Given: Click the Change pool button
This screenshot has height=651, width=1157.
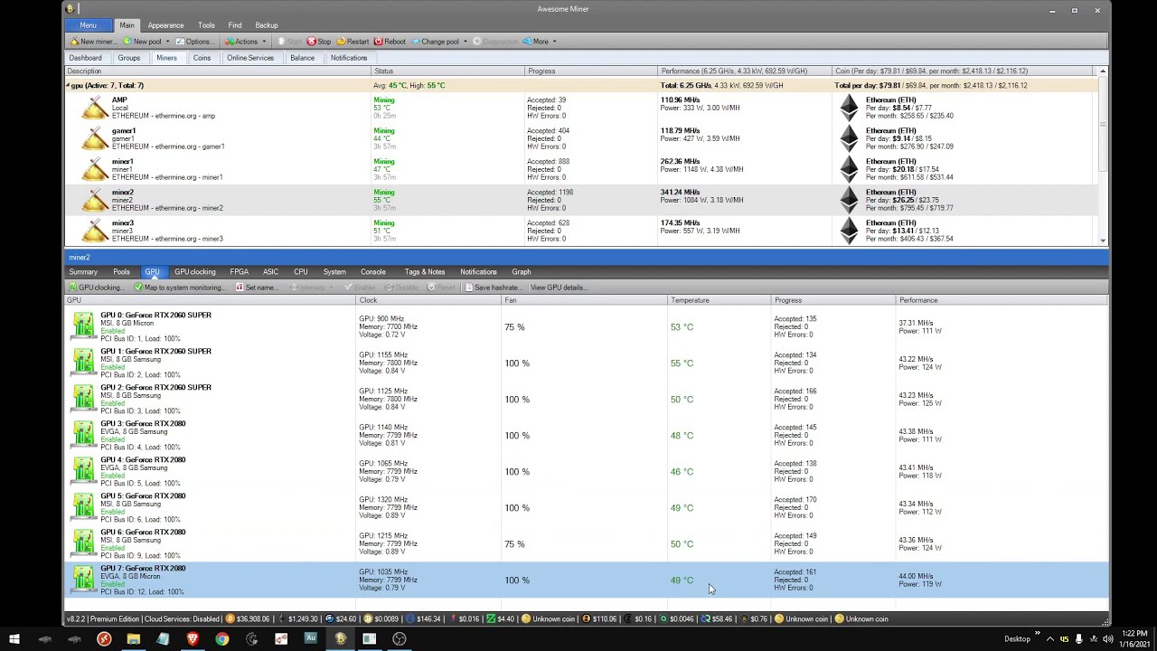Looking at the screenshot, I should coord(435,42).
